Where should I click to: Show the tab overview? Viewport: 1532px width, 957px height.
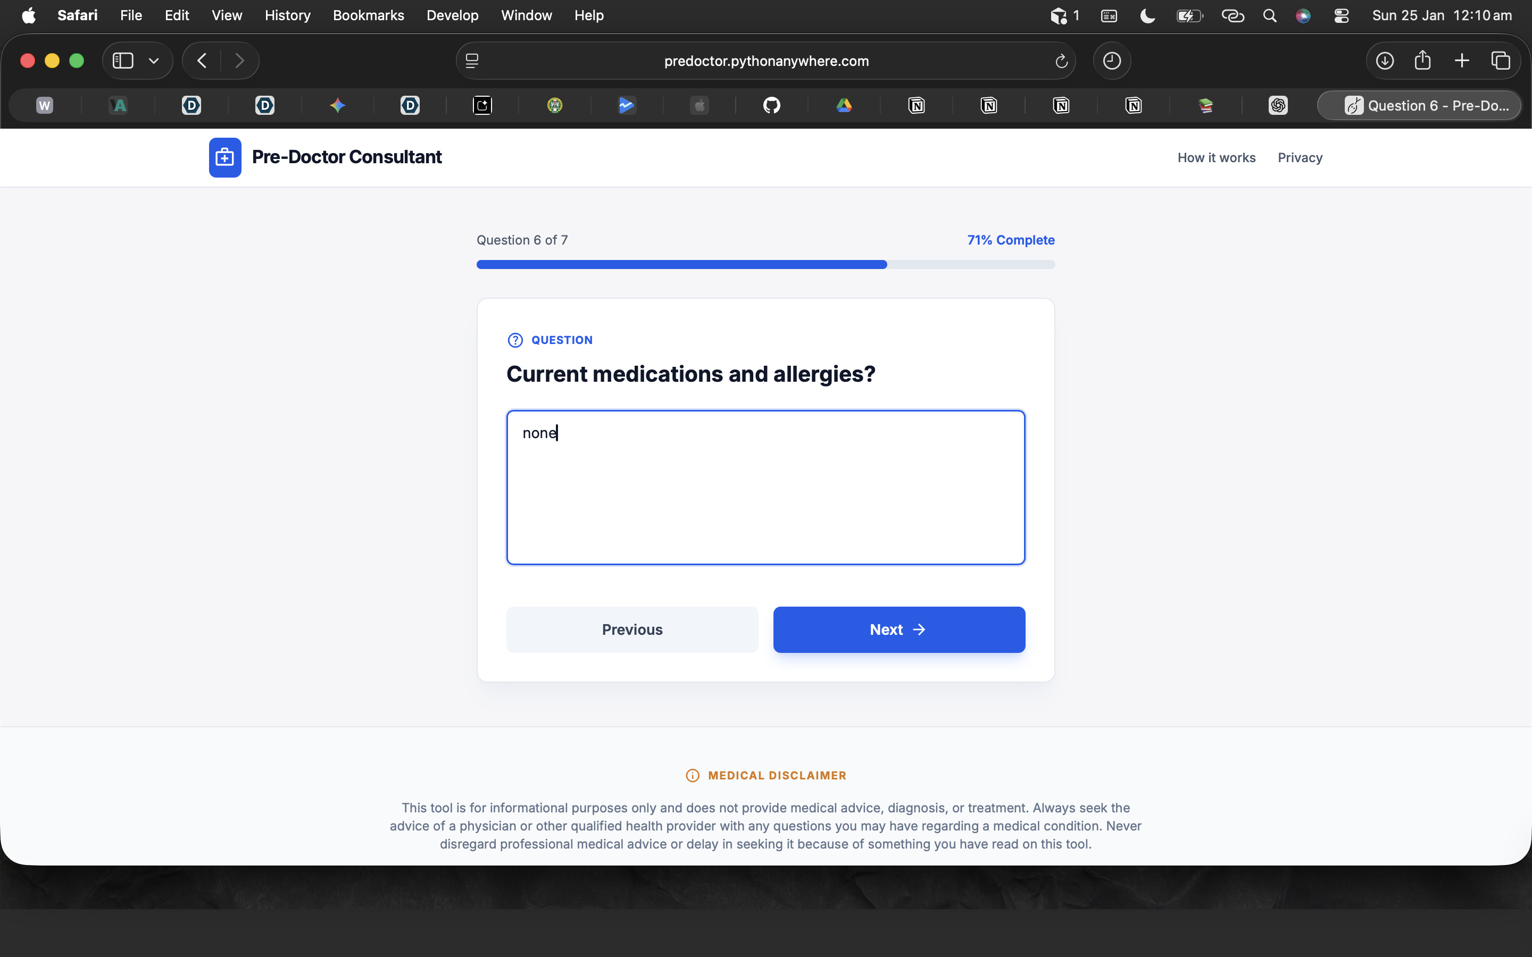click(1500, 61)
